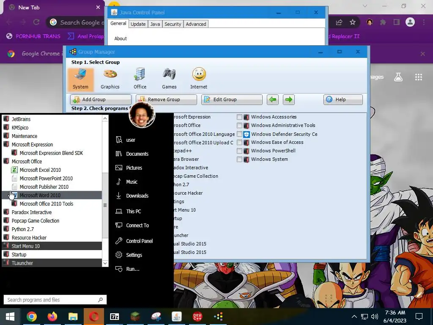This screenshot has width=433, height=325.
Task: Click the green right arrow button
Action: [x=288, y=99]
